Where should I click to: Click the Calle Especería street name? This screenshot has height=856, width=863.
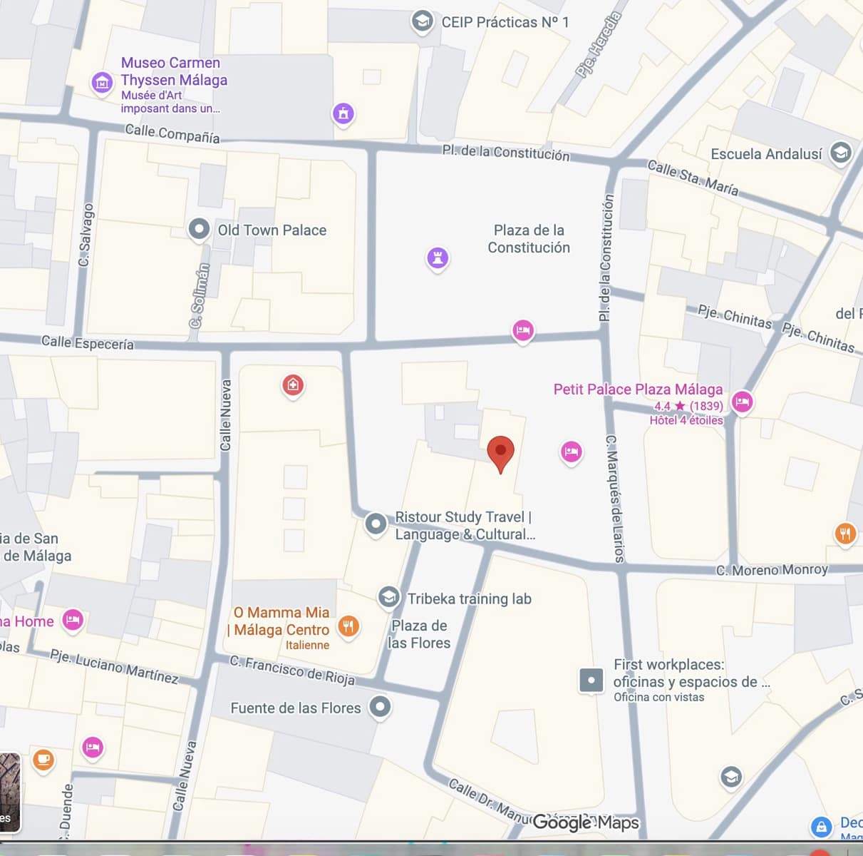point(88,342)
